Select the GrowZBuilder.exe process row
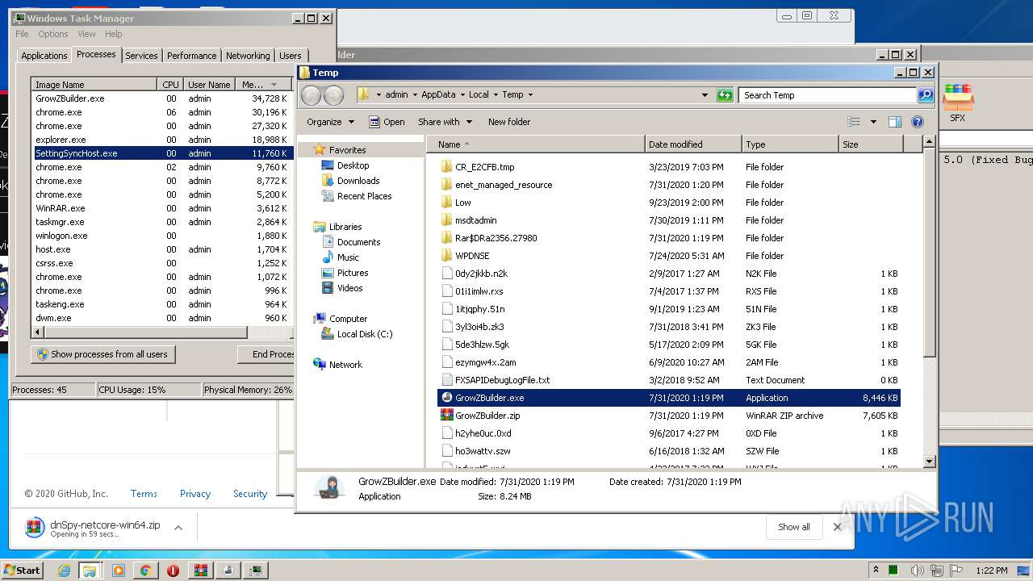1033x581 pixels. pos(161,98)
